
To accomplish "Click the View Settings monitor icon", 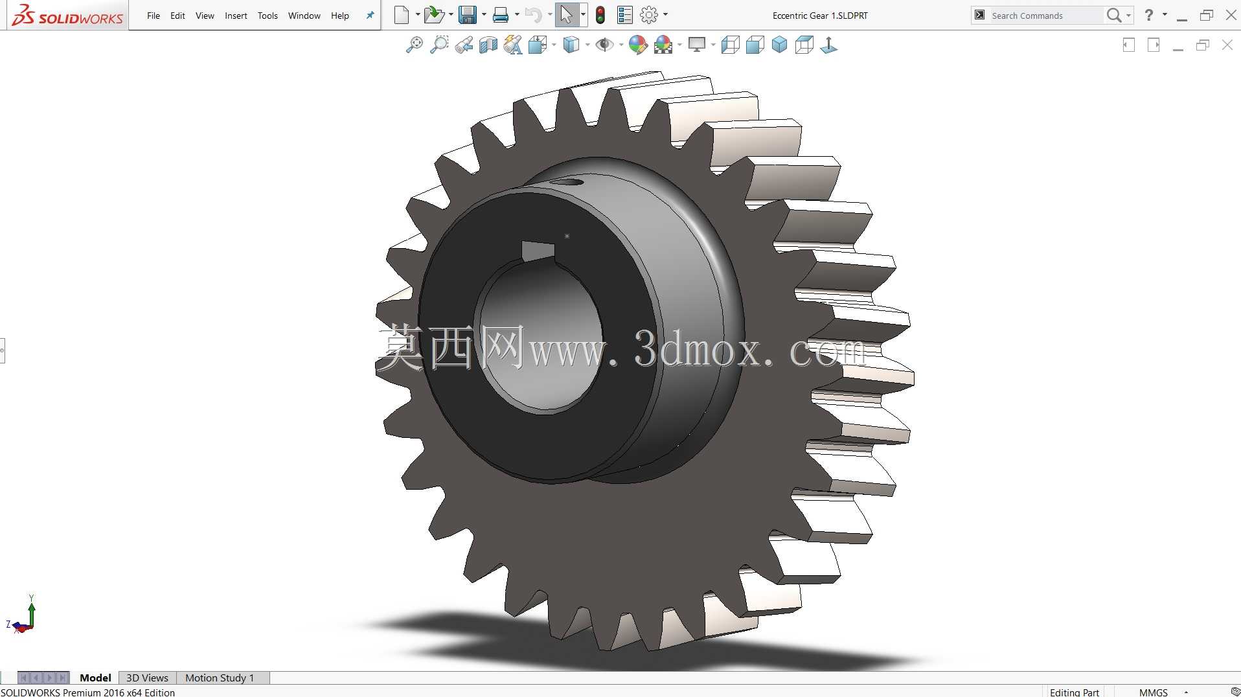I will click(697, 45).
